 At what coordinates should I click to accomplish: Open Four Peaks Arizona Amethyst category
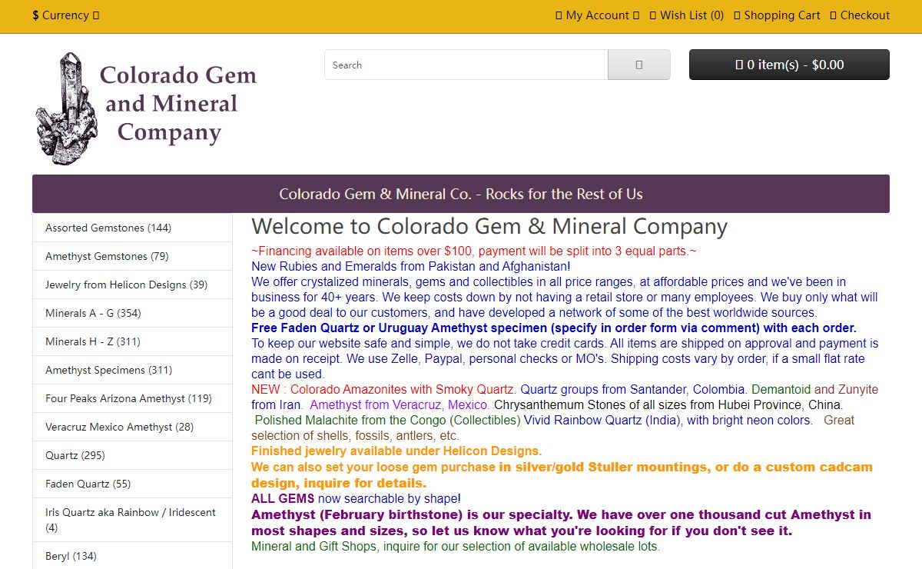point(128,398)
